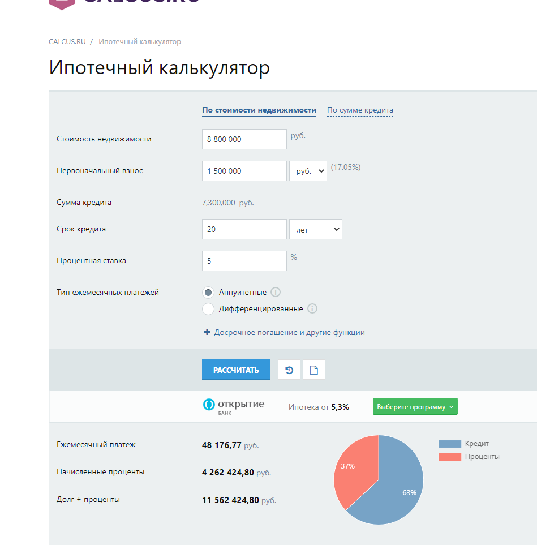The width and height of the screenshot is (537, 545).
Task: Click the plus icon for early repayment
Action: [x=207, y=333]
